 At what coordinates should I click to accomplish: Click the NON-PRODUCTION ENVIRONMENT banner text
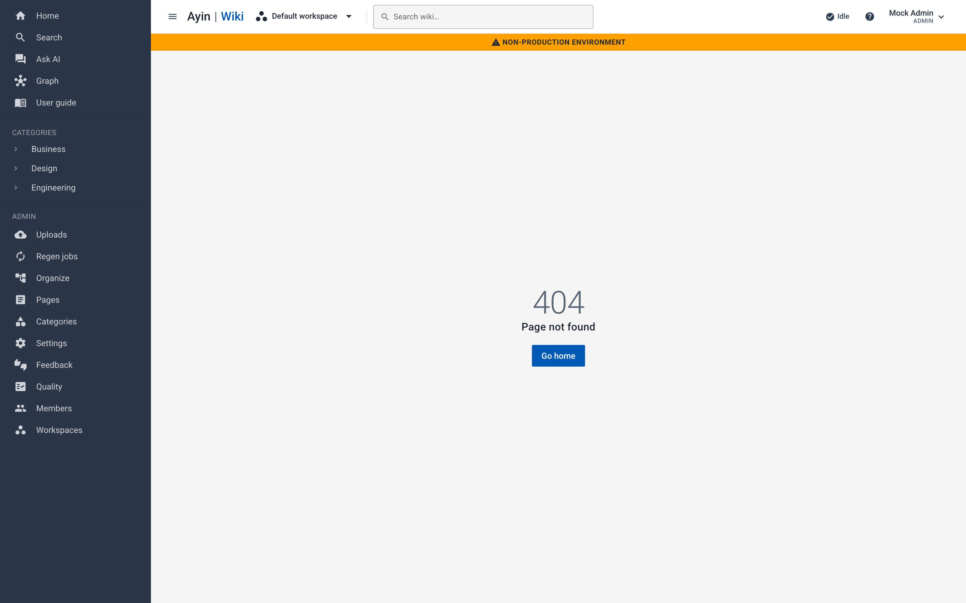click(x=564, y=42)
